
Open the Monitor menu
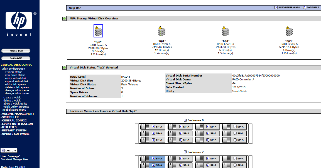pos(16,51)
